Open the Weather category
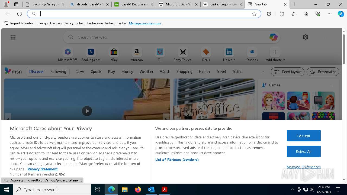This screenshot has height=195, width=347. 146,71
